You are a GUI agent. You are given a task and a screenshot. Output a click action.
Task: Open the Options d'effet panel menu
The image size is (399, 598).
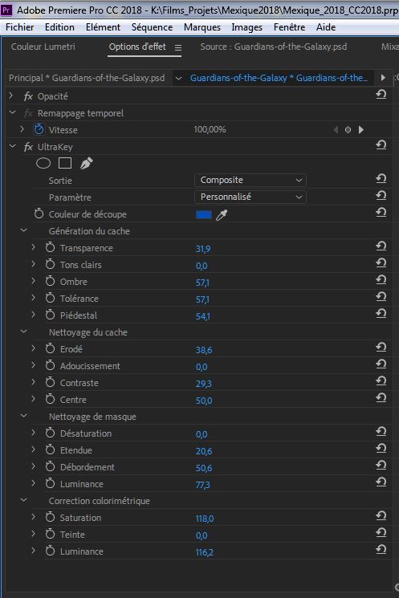178,47
